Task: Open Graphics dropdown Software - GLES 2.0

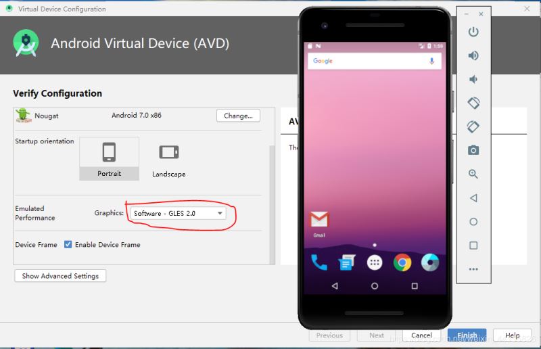Action: pyautogui.click(x=178, y=213)
